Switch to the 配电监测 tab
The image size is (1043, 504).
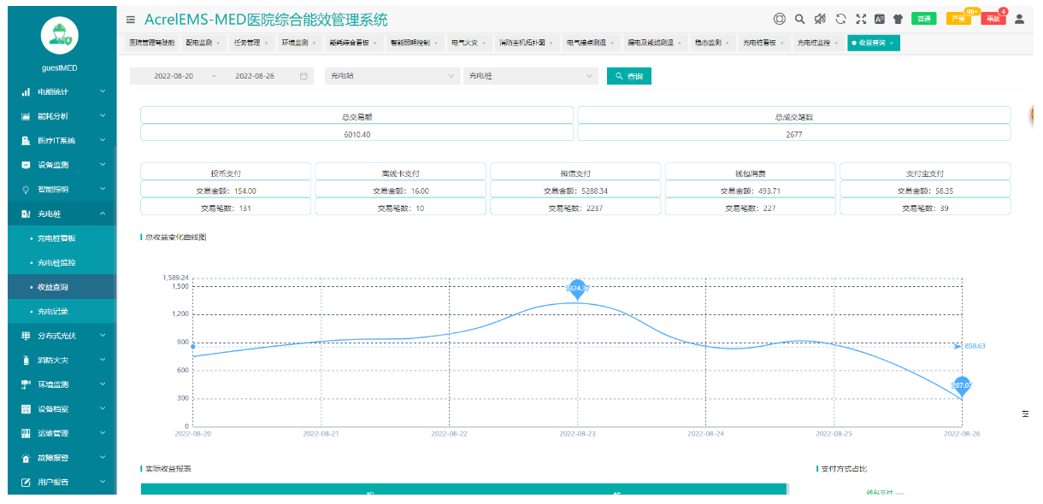tap(198, 42)
